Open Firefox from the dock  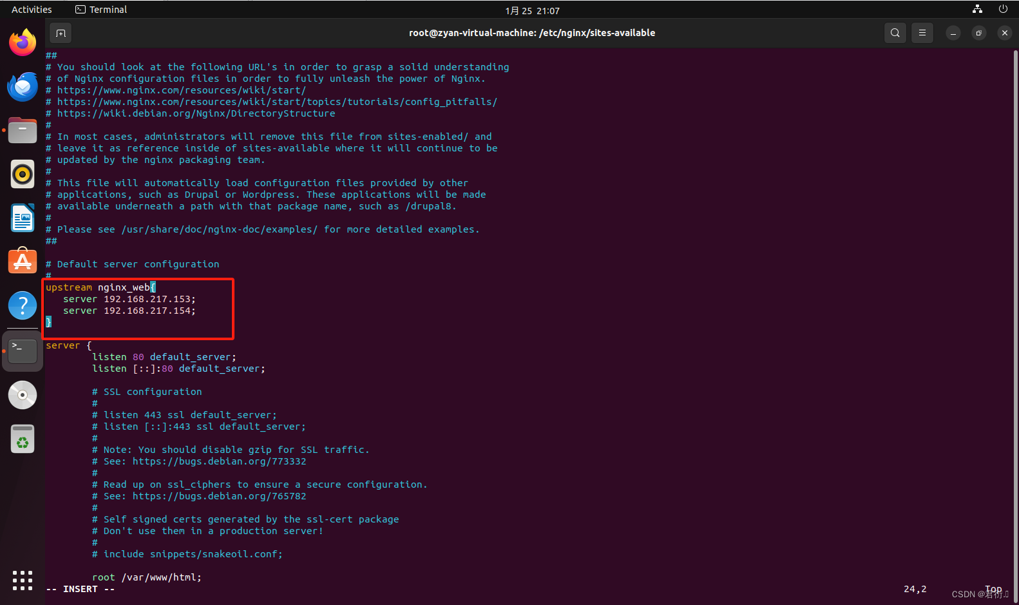pos(23,43)
